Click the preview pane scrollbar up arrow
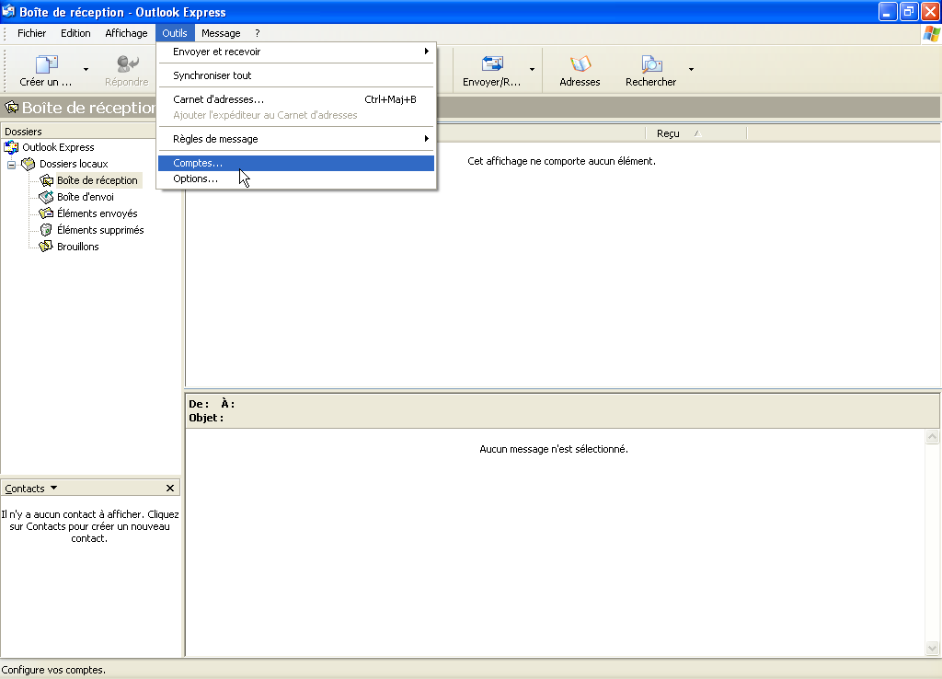Image resolution: width=942 pixels, height=679 pixels. [x=933, y=437]
